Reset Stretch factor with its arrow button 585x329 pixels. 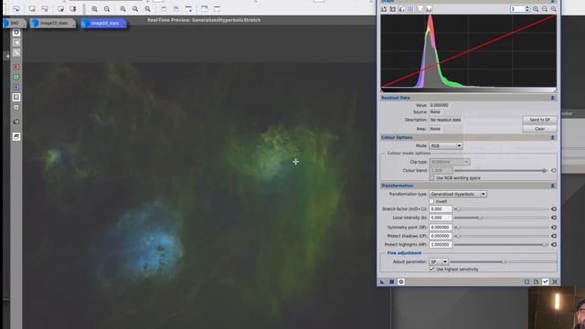554,209
